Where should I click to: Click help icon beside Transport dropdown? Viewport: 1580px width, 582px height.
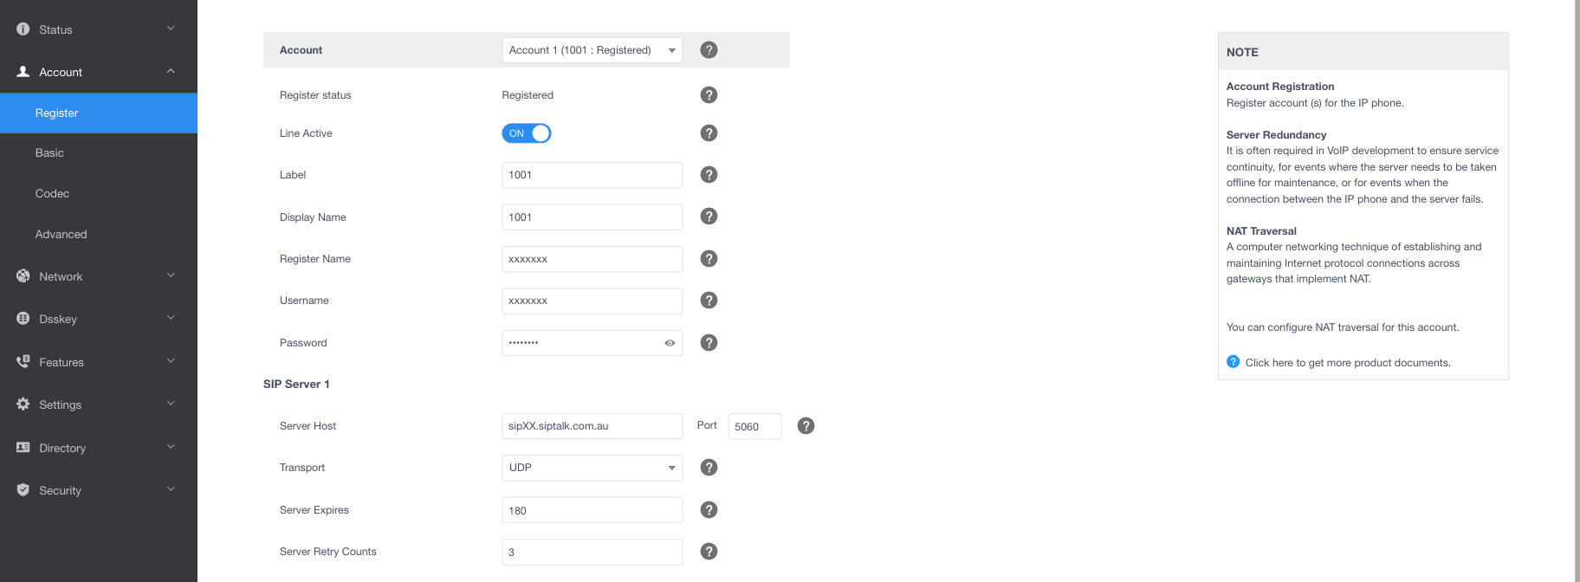click(709, 468)
